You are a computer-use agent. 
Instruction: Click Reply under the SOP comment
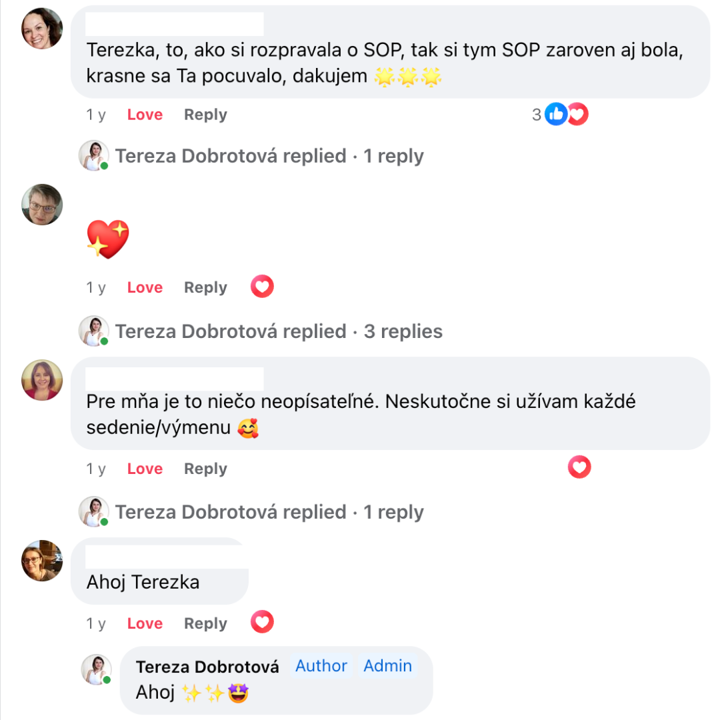pos(205,115)
